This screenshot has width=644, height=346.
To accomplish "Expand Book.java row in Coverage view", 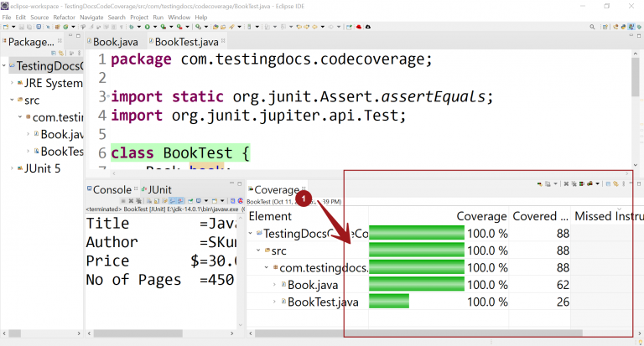I will (x=274, y=285).
